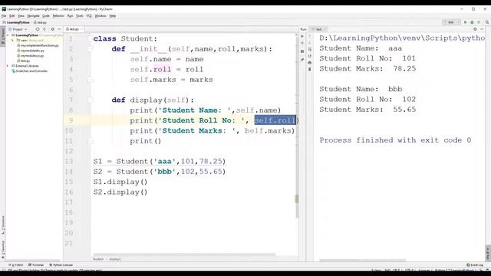
Task: Toggle the Favorites side tab
Action: pos(3,250)
